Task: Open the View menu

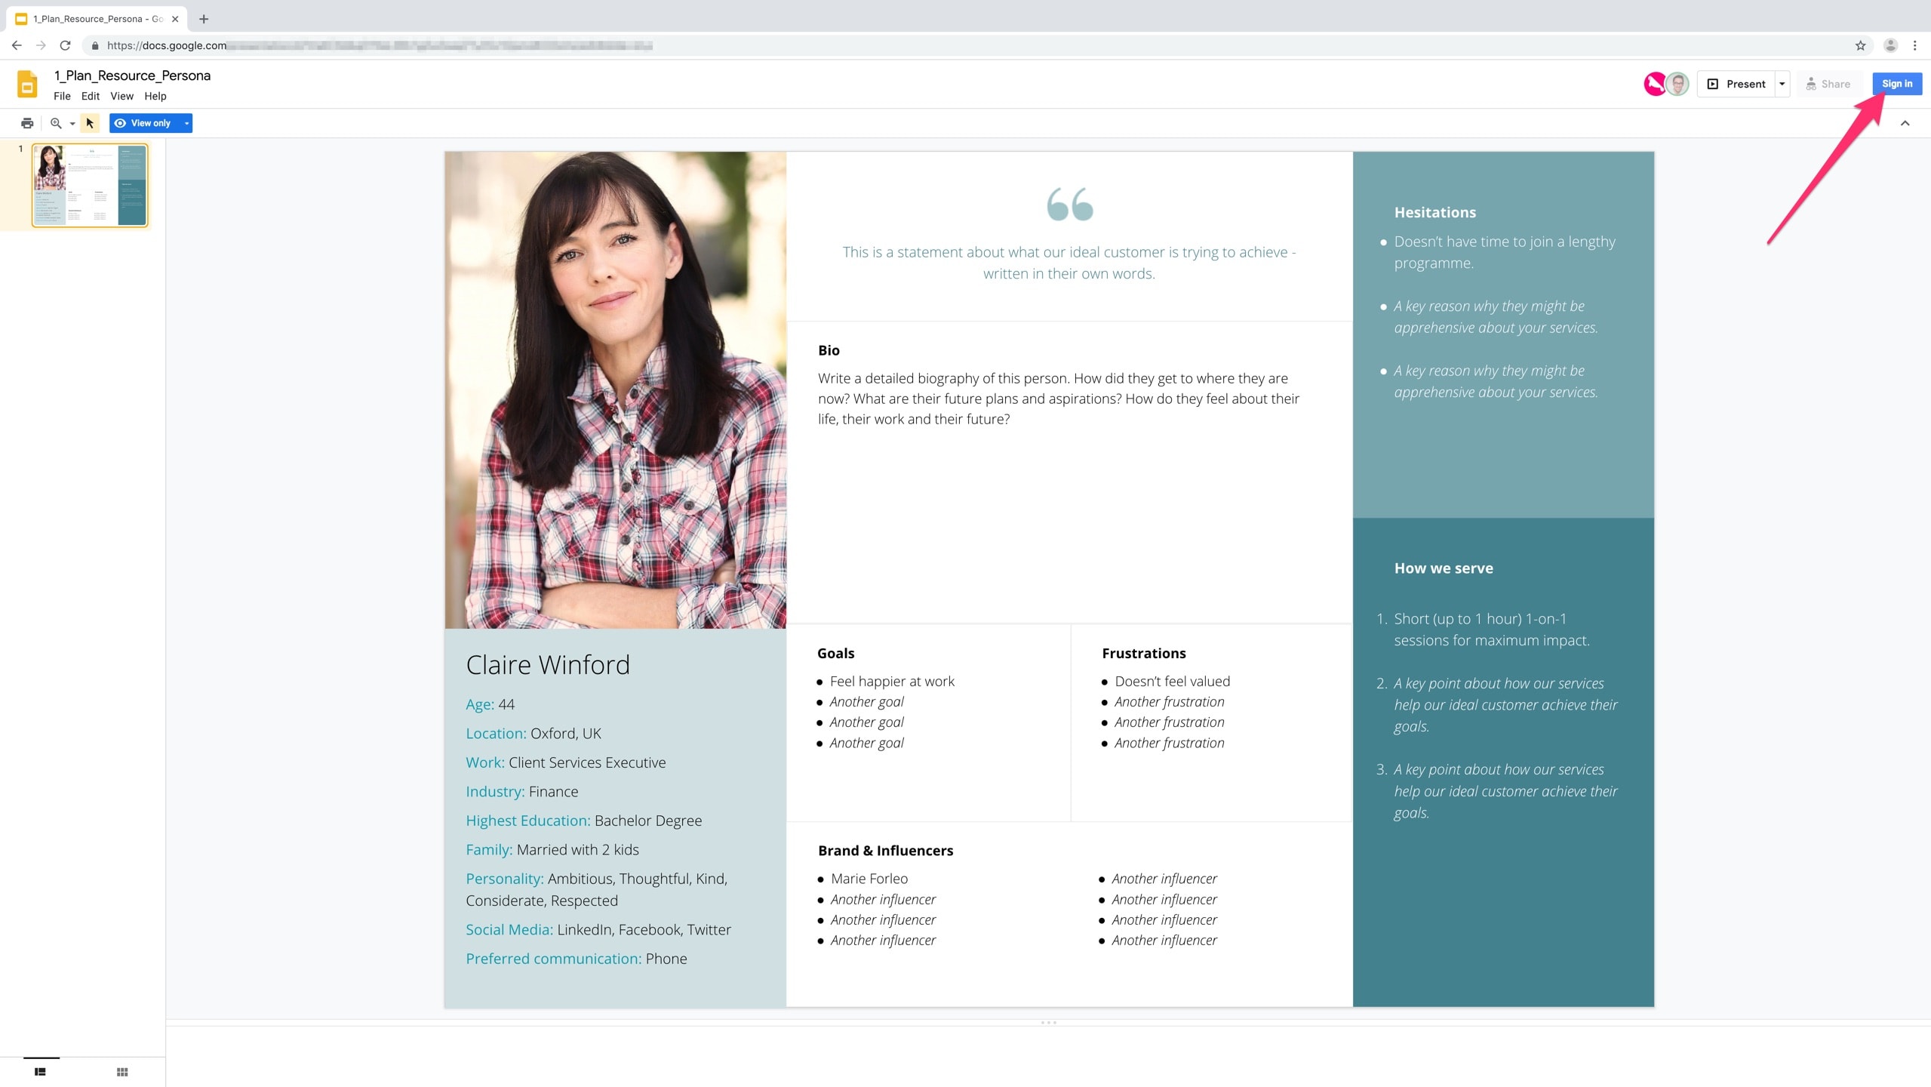Action: point(121,96)
